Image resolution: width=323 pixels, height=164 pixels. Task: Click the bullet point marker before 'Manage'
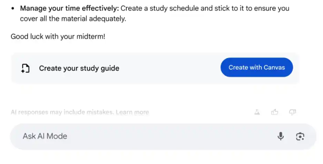pos(13,8)
